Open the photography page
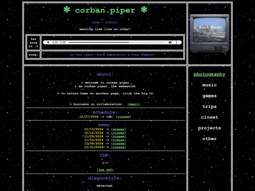This screenshot has width=255, height=191. pyautogui.click(x=210, y=75)
